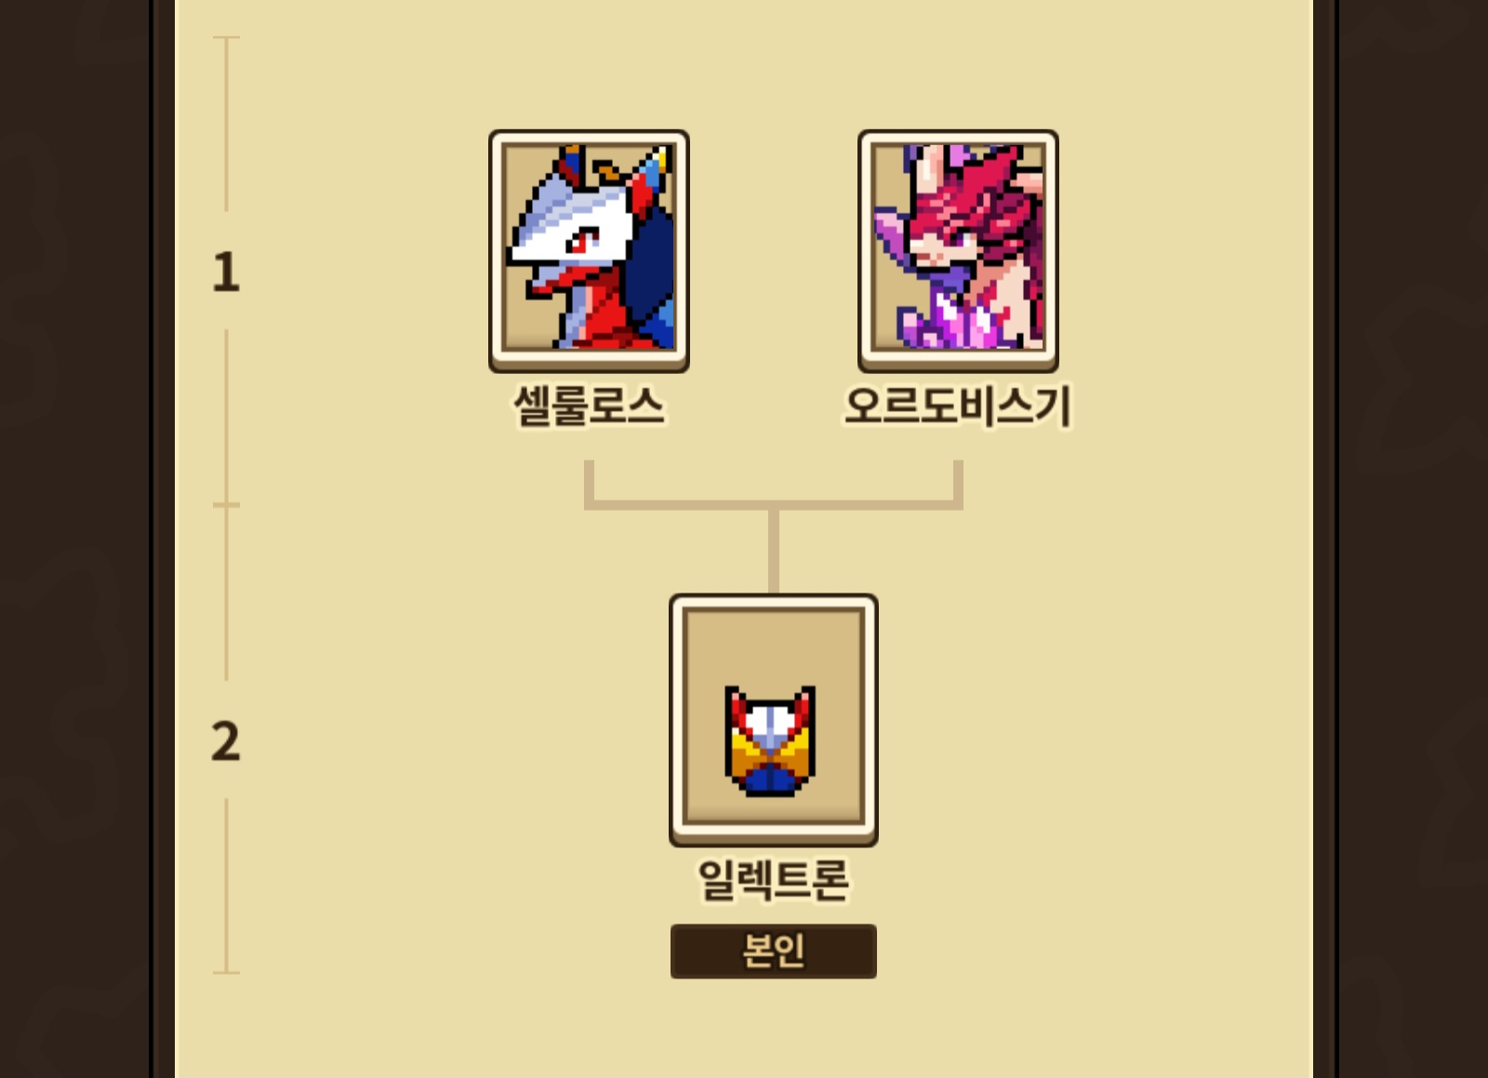Click the 일렉트론 name text
This screenshot has height=1078, width=1488.
tap(773, 880)
